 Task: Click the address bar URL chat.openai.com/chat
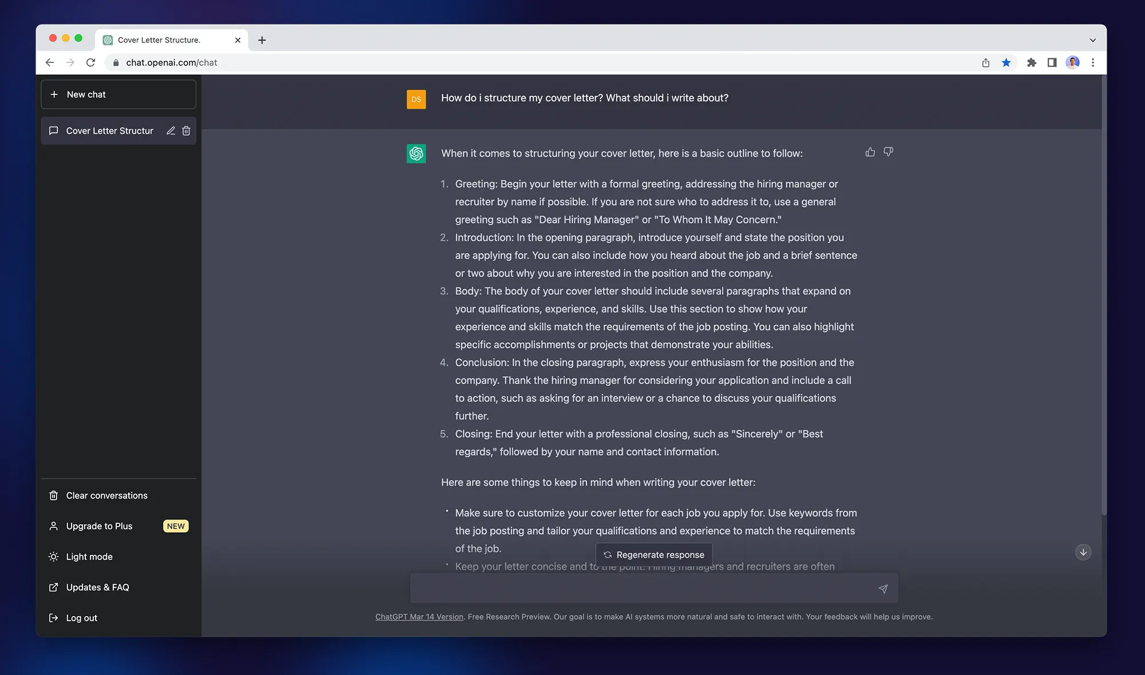pyautogui.click(x=172, y=62)
